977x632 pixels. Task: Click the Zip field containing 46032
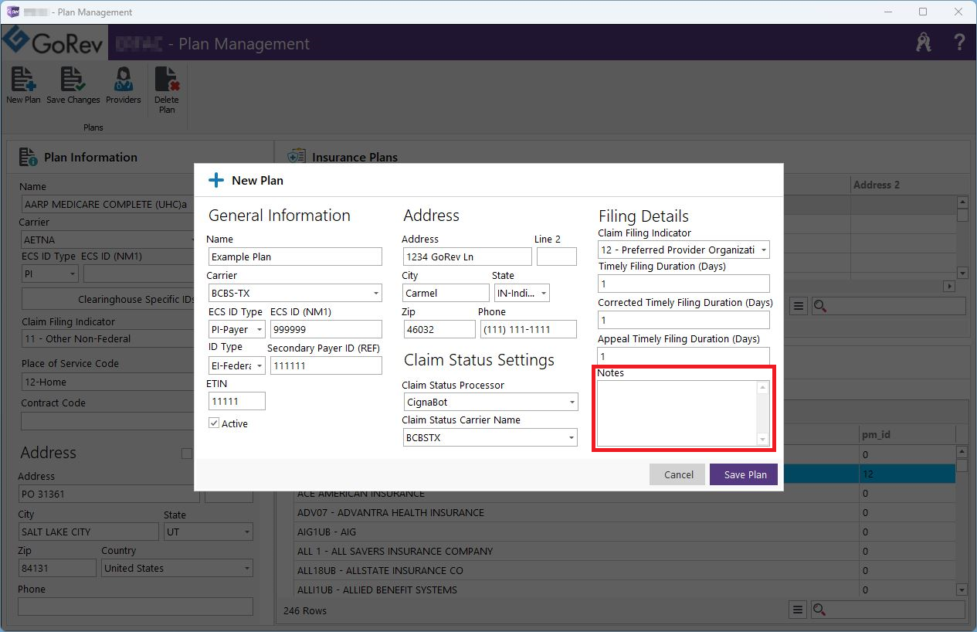pos(439,329)
